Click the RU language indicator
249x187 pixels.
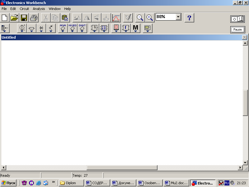(227, 183)
